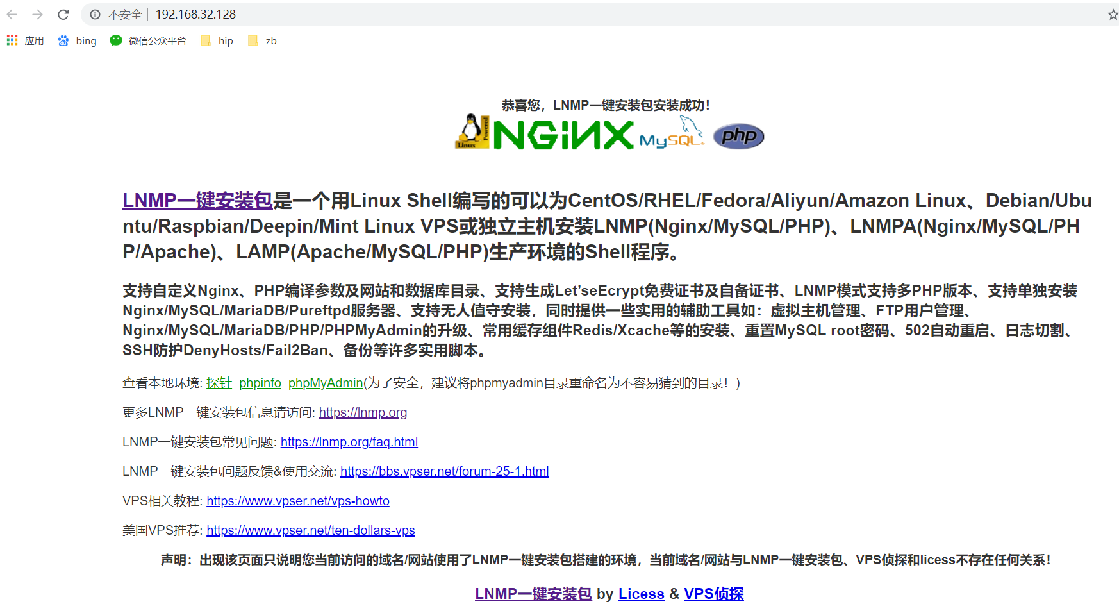Click the browser back arrow
Viewport: 1119px width, 613px height.
pos(12,14)
